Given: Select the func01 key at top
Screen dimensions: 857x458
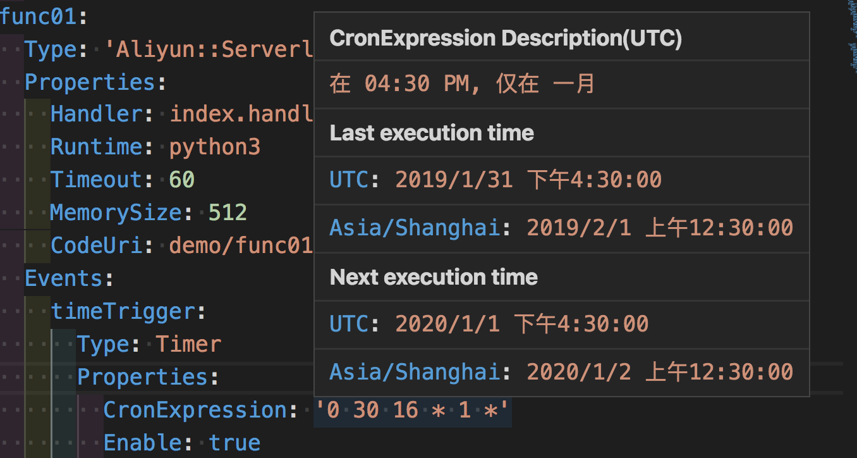Looking at the screenshot, I should tap(39, 16).
